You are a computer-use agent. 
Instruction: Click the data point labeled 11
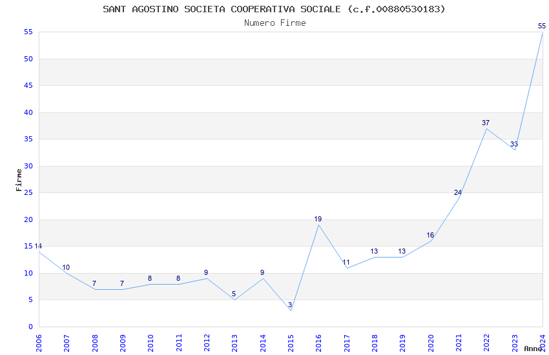click(347, 268)
